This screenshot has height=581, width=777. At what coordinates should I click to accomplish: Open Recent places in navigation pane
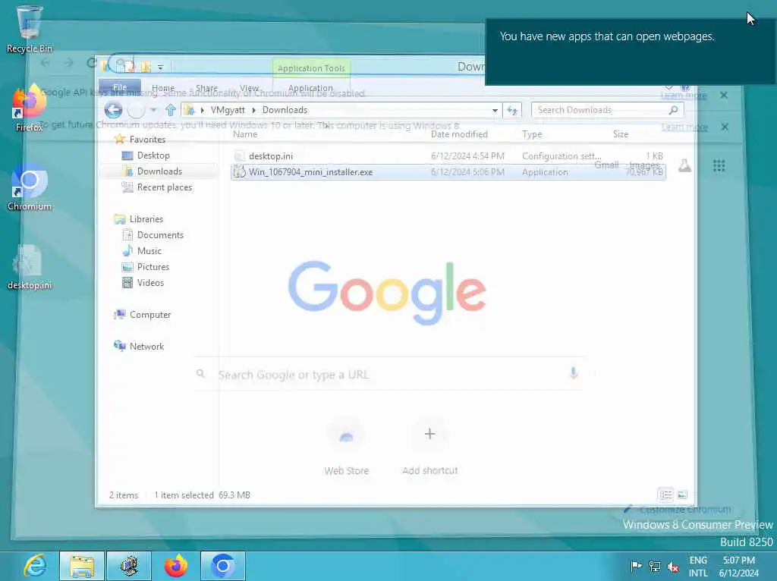tap(165, 187)
